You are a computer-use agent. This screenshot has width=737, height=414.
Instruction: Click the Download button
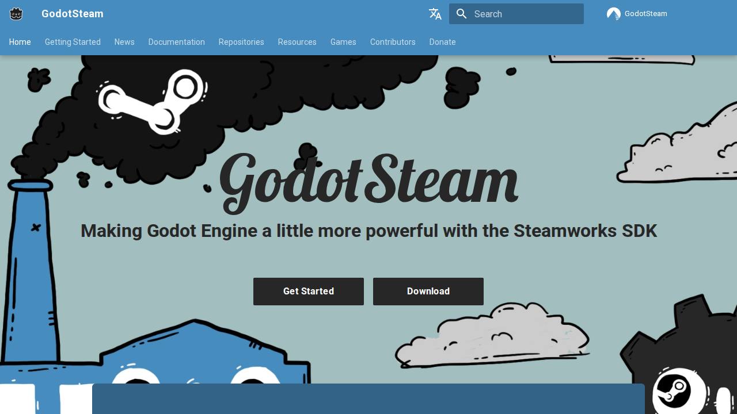point(428,292)
